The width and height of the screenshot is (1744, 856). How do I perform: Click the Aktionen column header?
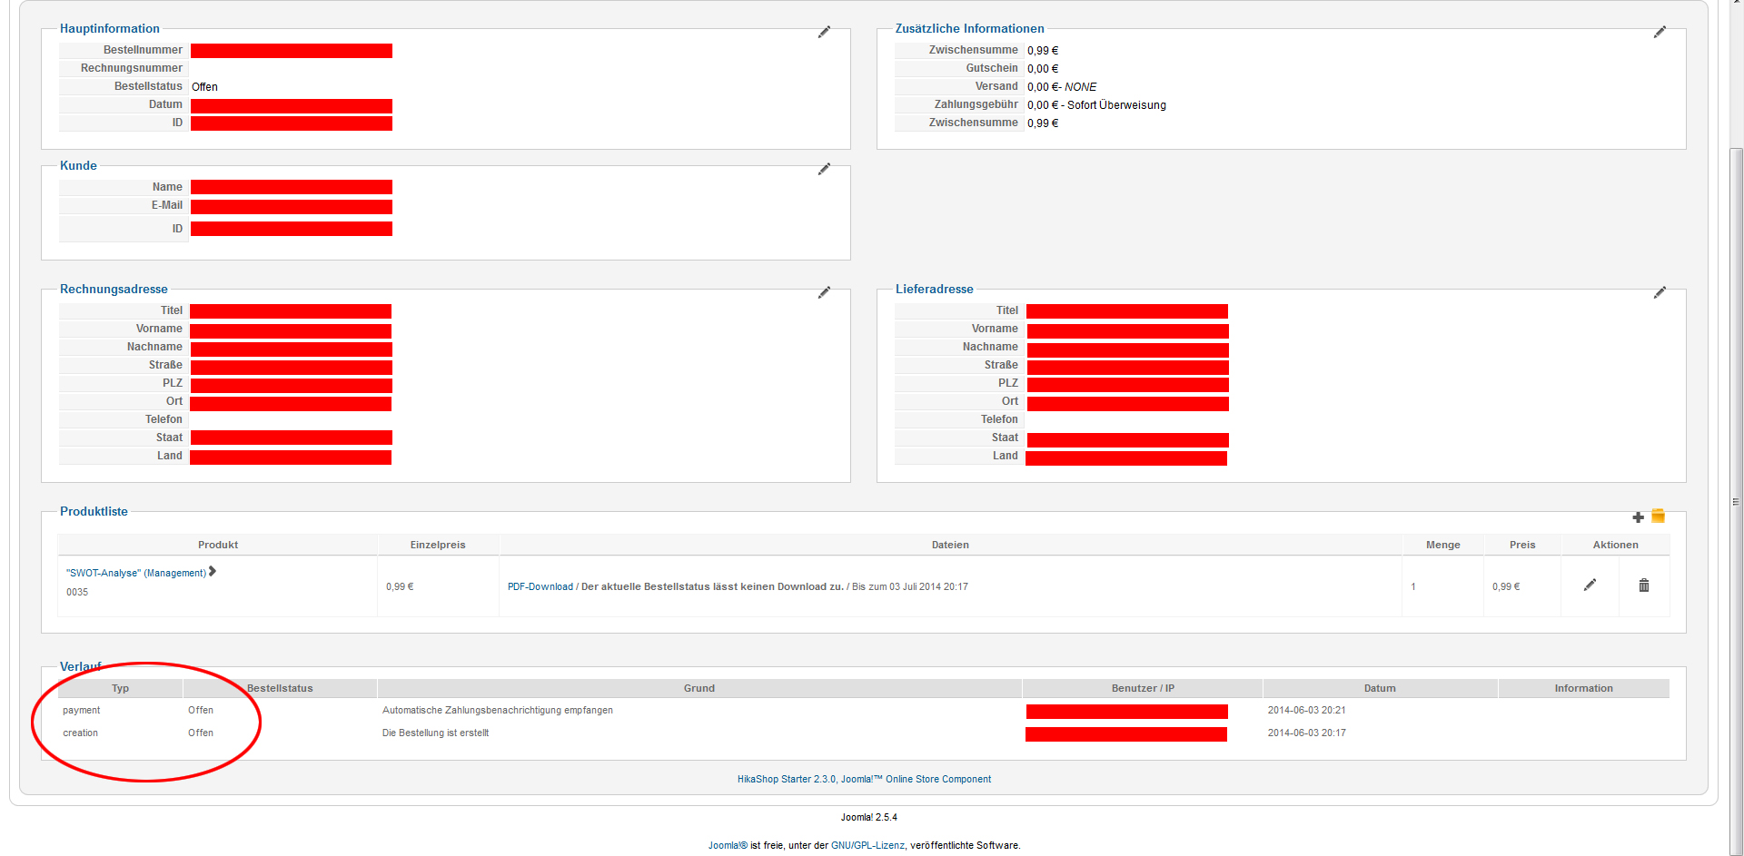[x=1615, y=545]
